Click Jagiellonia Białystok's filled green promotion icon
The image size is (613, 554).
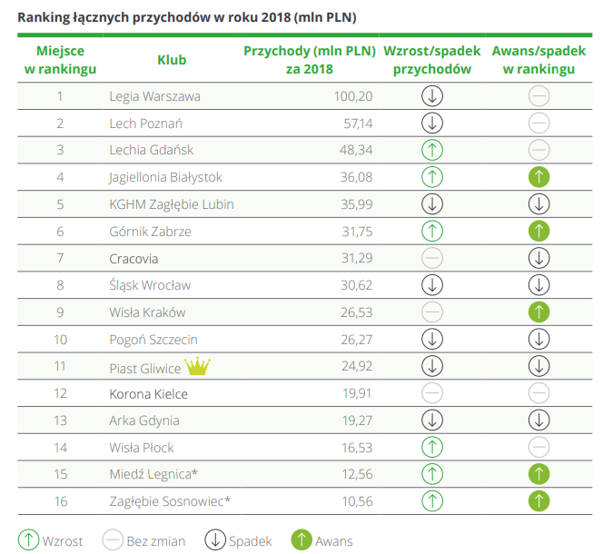tap(539, 177)
